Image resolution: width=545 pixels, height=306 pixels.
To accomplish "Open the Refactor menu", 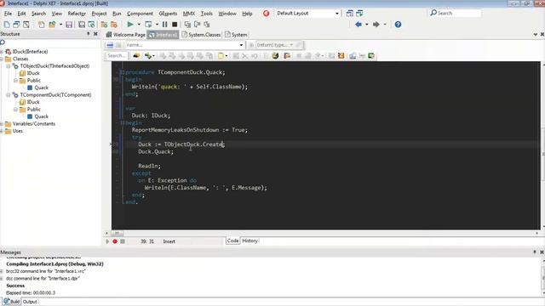I will [x=77, y=14].
